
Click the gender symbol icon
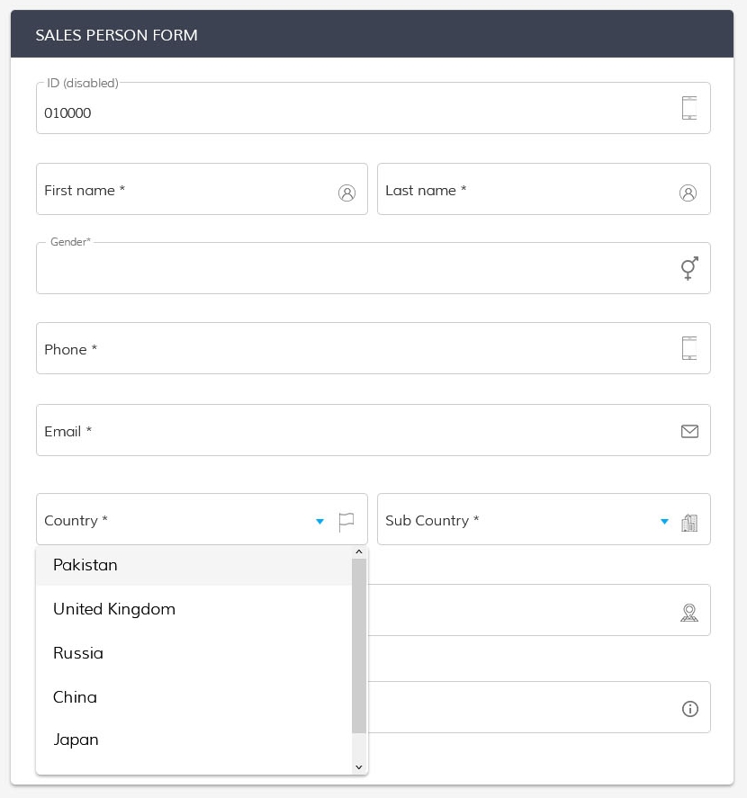(x=689, y=268)
